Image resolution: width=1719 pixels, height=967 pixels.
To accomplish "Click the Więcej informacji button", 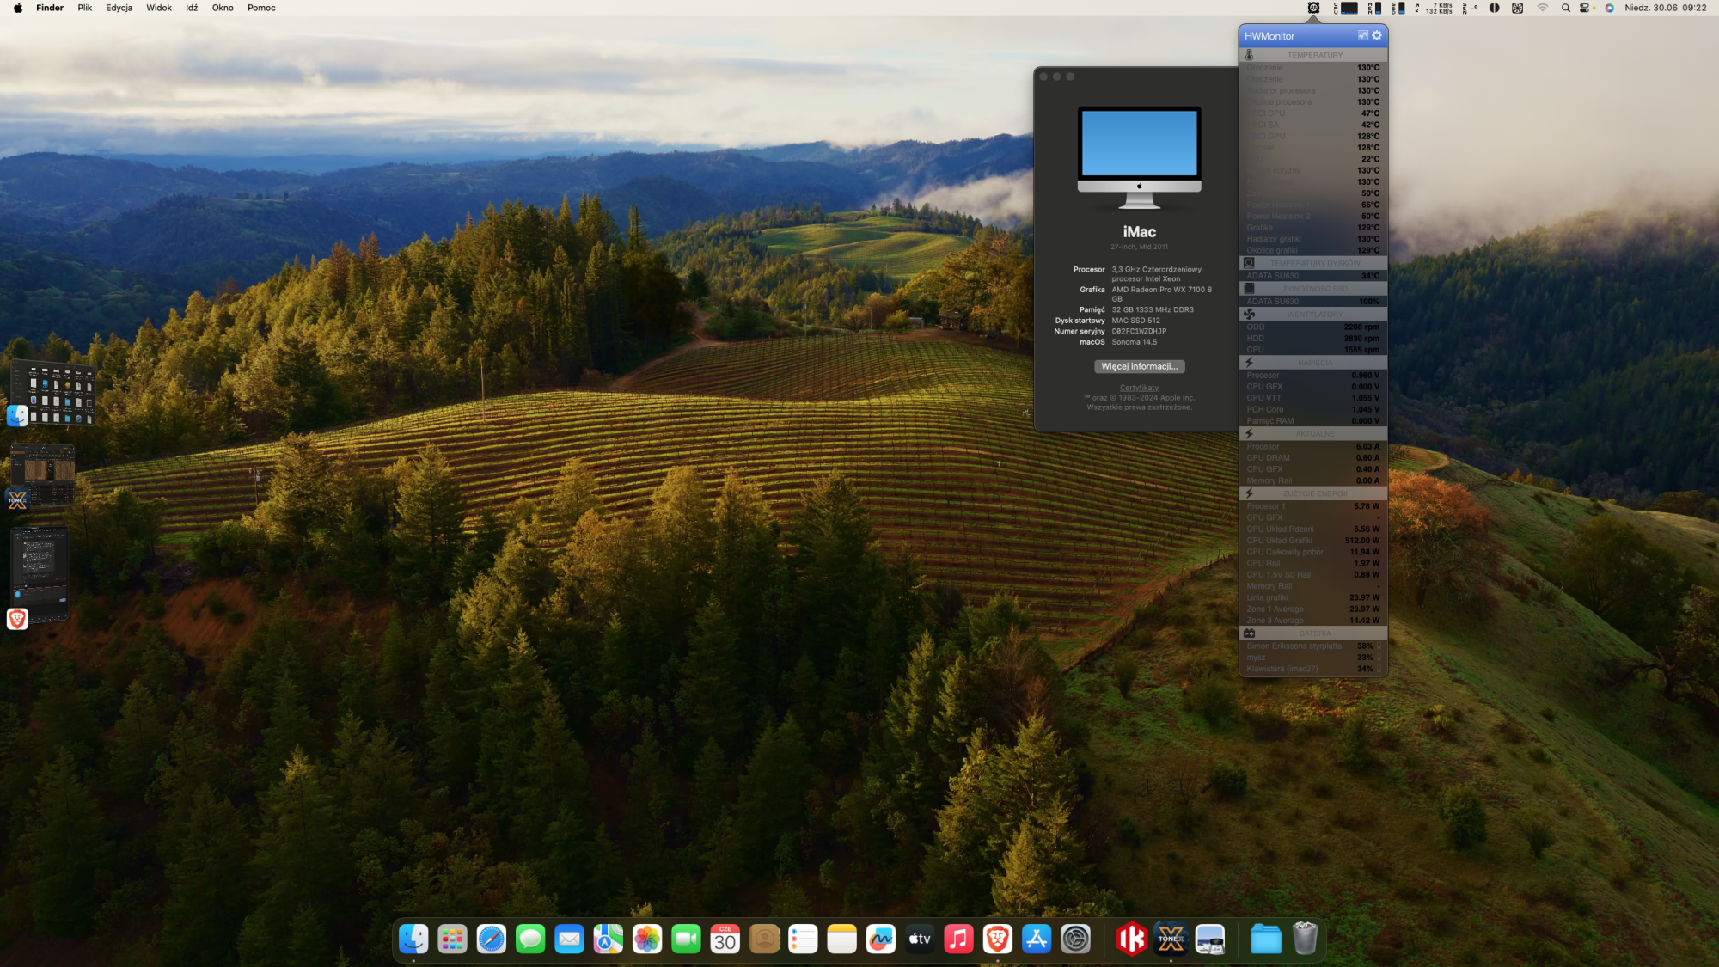I will point(1139,366).
